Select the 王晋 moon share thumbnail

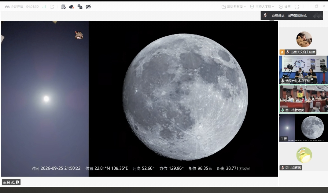click(x=304, y=128)
